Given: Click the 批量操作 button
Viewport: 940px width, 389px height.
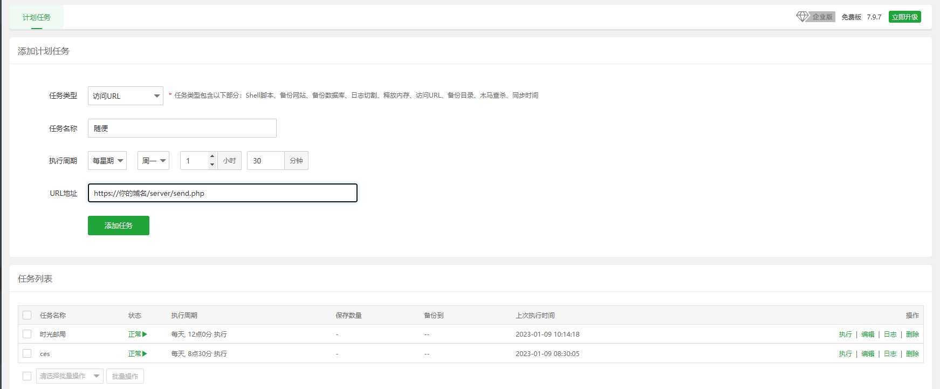Looking at the screenshot, I should pos(125,376).
